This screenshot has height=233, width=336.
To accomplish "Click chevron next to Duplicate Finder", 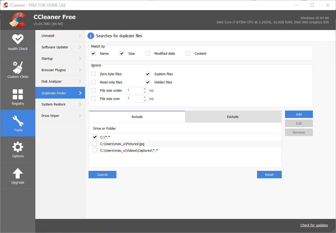I will 80,93.
